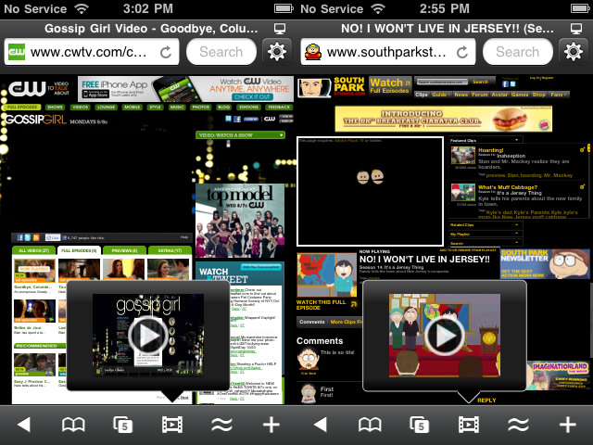Open bookmarks in the South Park browser
The width and height of the screenshot is (593, 445).
pyautogui.click(x=370, y=425)
